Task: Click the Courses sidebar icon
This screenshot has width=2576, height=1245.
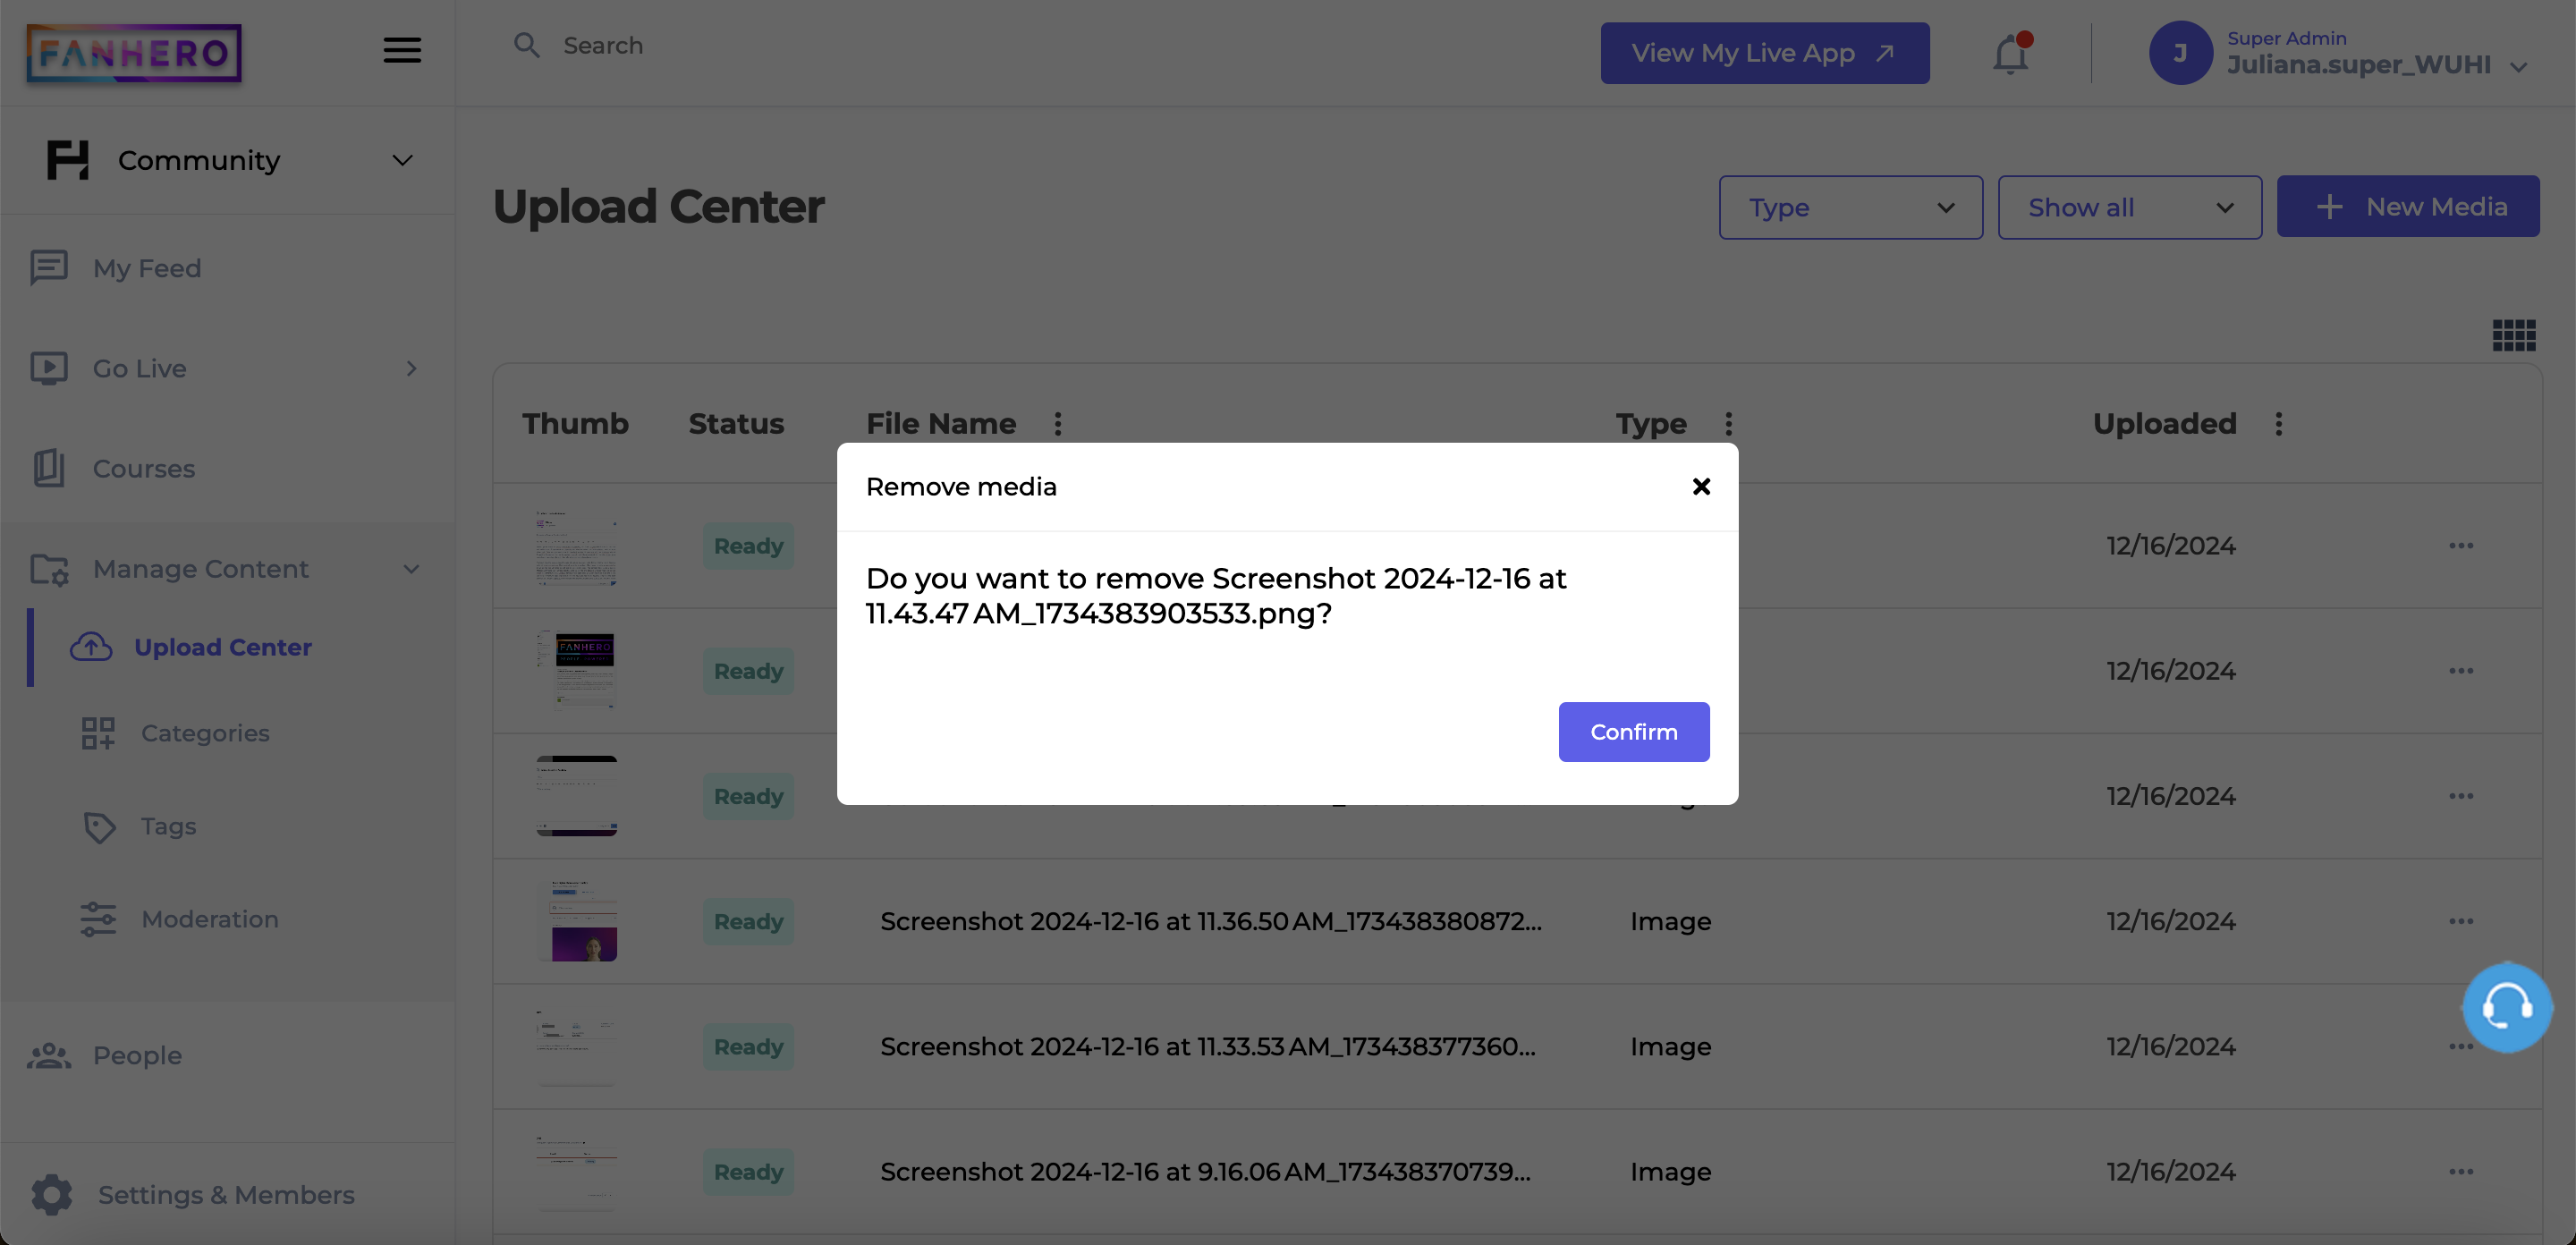Action: [49, 468]
